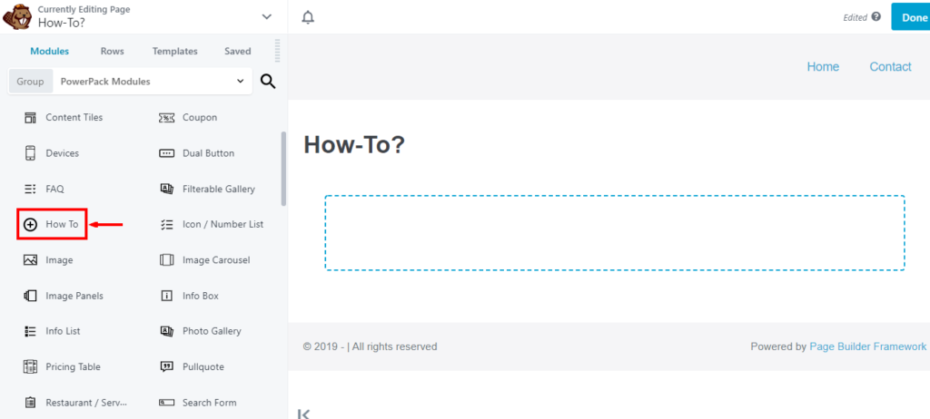Choose the Coupon module icon

tap(167, 118)
